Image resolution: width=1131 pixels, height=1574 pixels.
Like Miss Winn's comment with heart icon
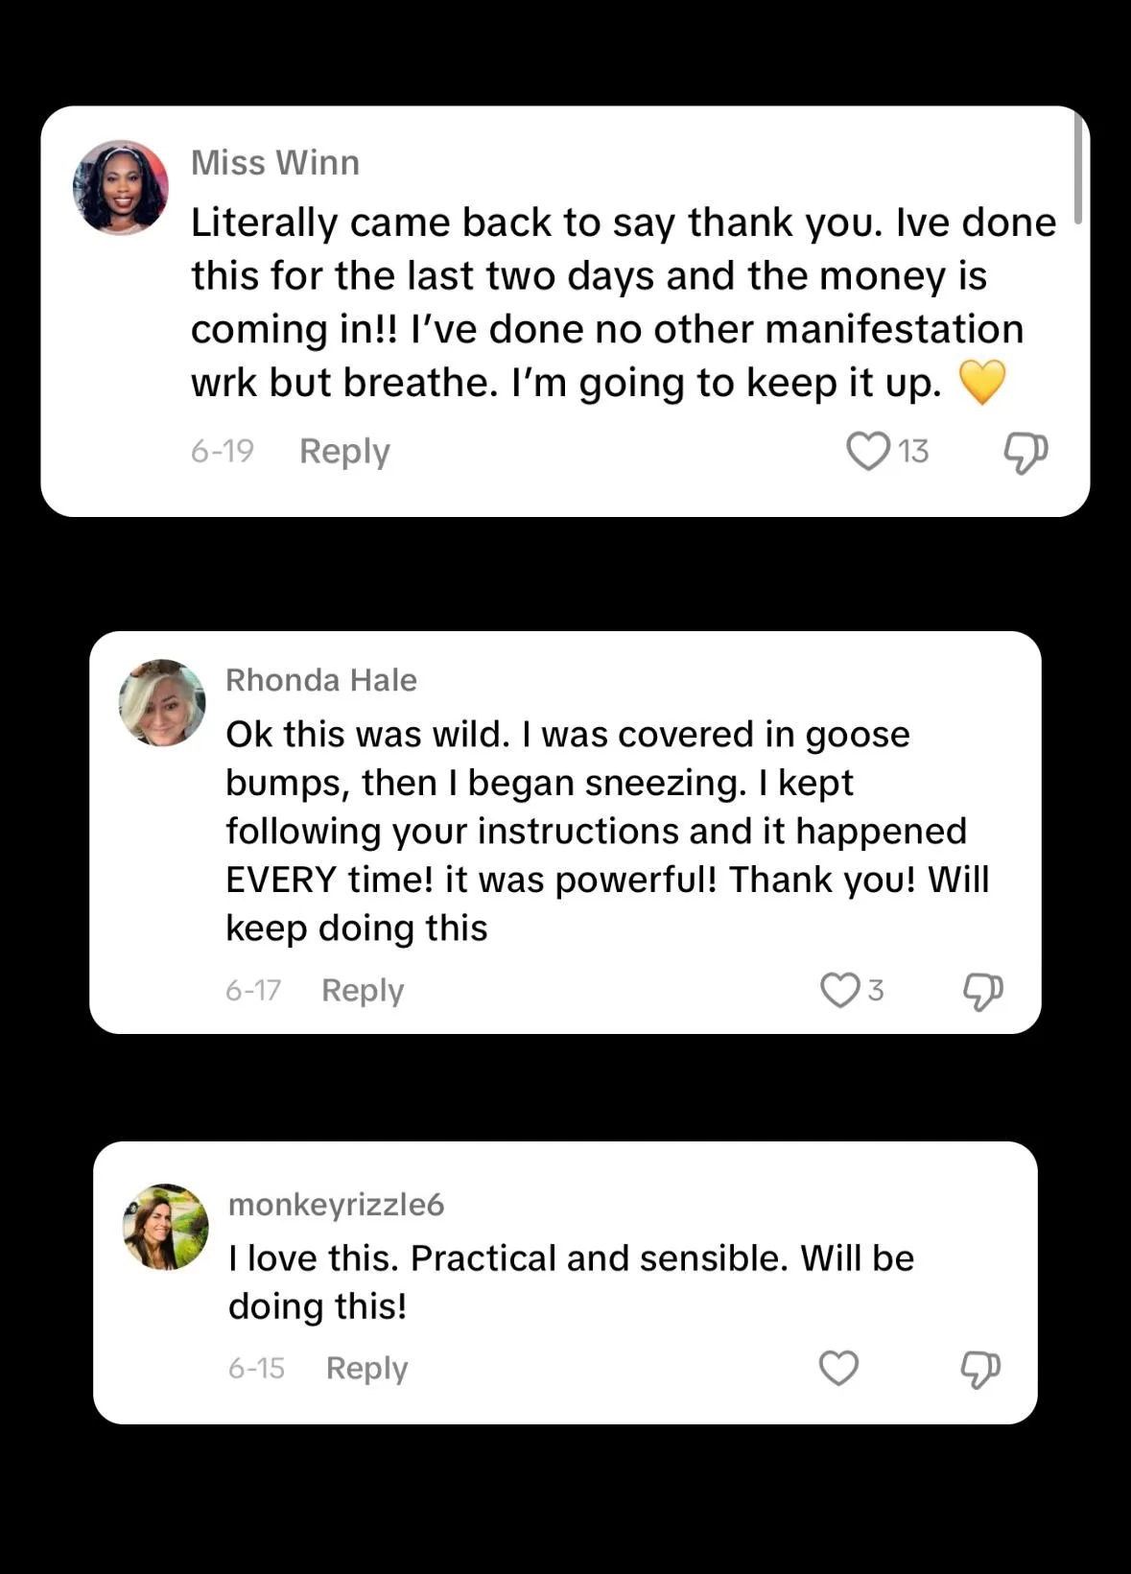point(867,451)
